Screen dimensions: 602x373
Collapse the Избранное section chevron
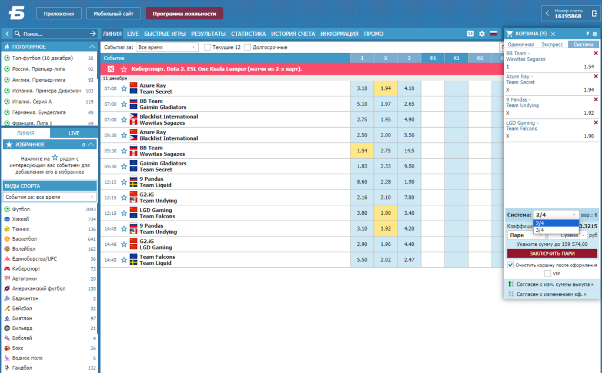(x=91, y=145)
